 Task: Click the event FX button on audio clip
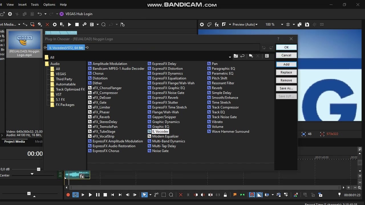[82, 177]
